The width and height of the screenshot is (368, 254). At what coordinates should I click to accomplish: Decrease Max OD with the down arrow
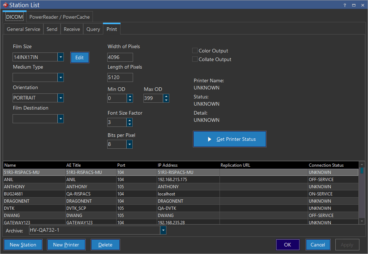(166, 101)
